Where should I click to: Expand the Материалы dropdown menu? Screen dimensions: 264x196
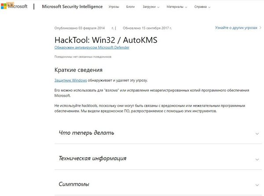pos(181,7)
